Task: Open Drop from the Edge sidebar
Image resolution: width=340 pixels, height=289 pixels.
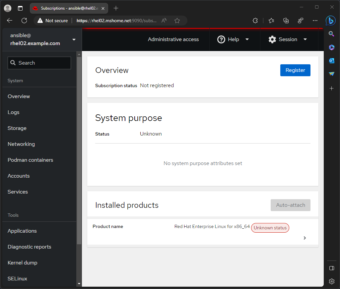Action: coord(331,74)
